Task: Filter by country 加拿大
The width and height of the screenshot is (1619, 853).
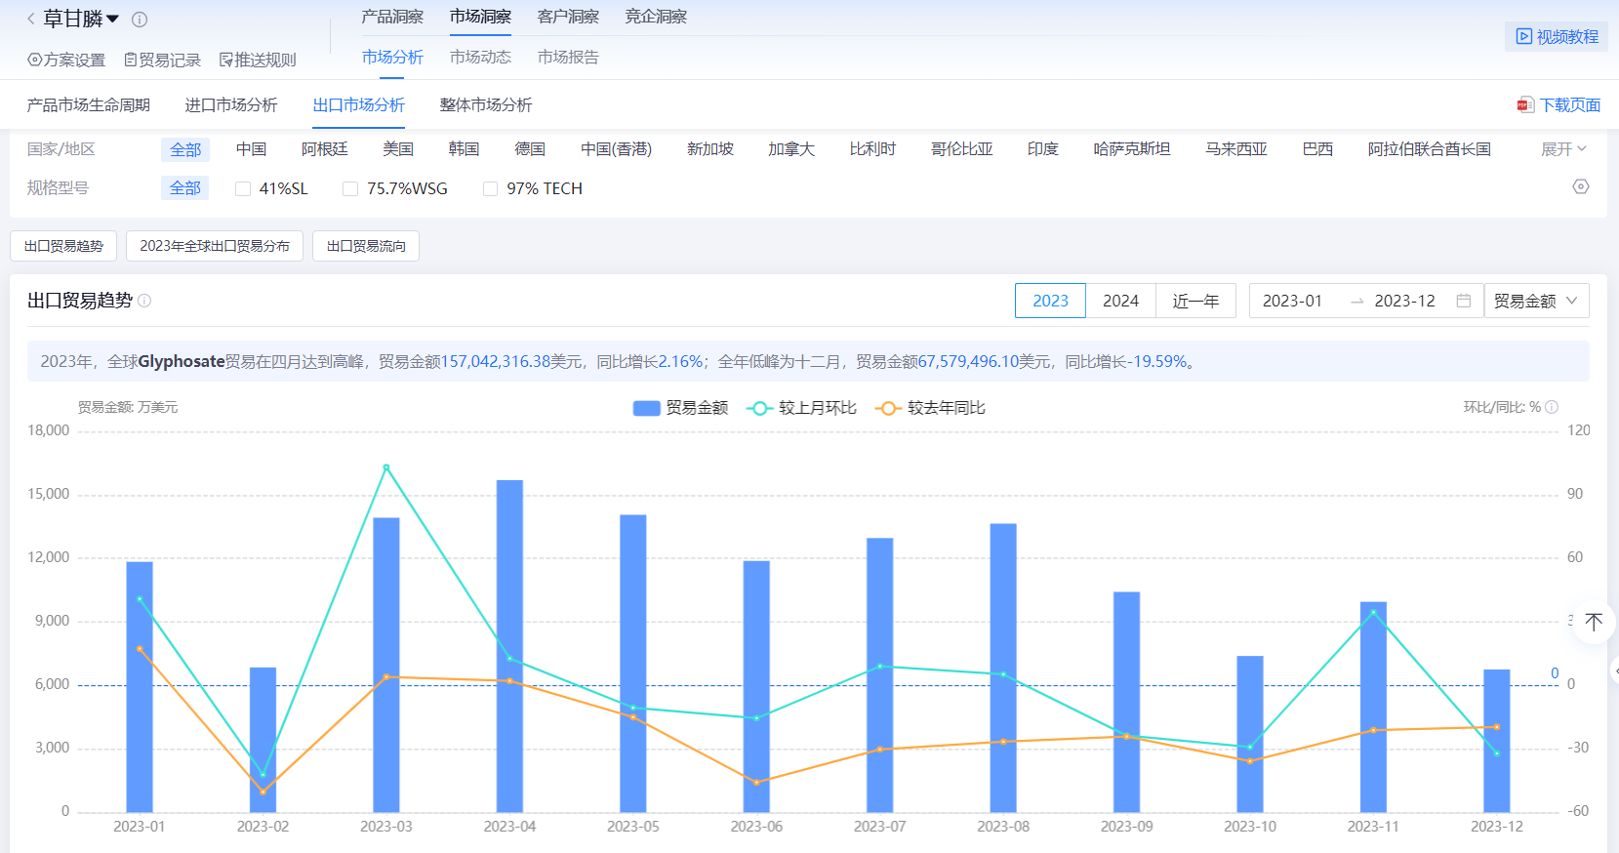Action: (x=791, y=149)
